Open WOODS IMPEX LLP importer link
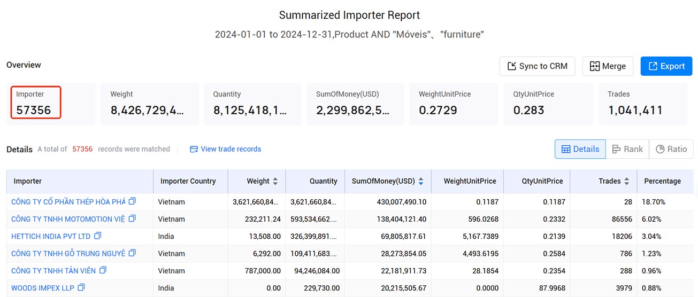Viewport: 698px width, 297px height. [43, 288]
